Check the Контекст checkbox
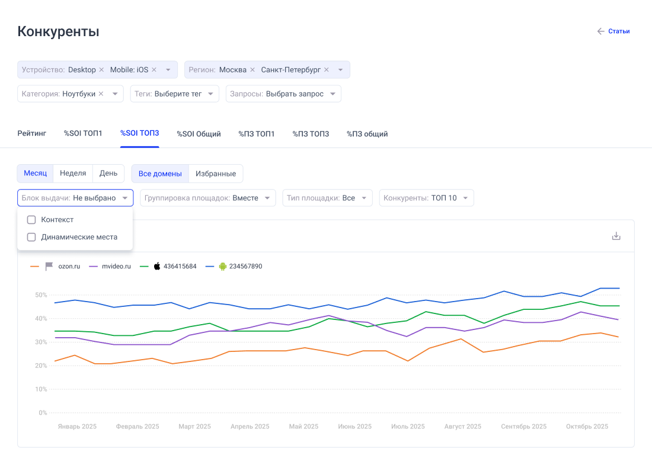 point(32,220)
